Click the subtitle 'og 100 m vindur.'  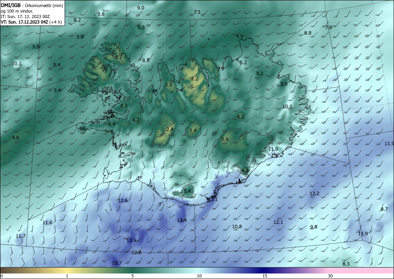17,11
